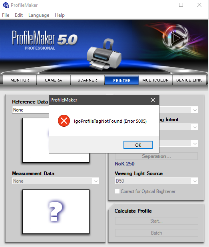209x247 pixels.
Task: Click the ProfileMaker app icon in title bar
Action: (6, 5)
